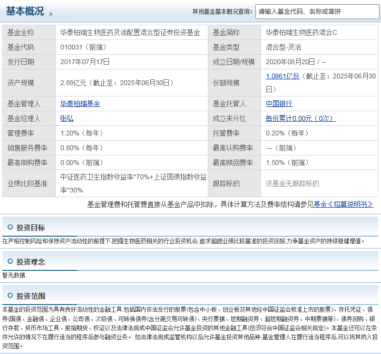Select the fund code value 010031（前端）
381x354 pixels.
click(83, 47)
